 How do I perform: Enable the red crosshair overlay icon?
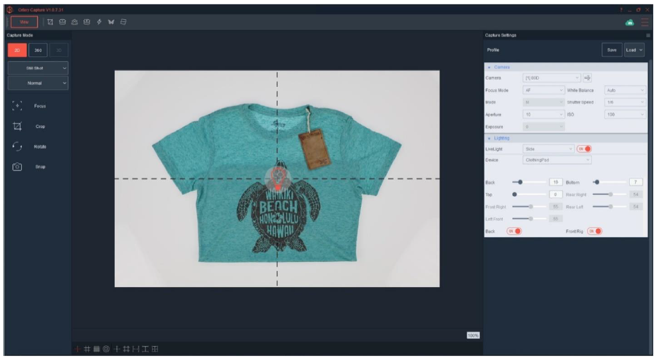(x=78, y=349)
